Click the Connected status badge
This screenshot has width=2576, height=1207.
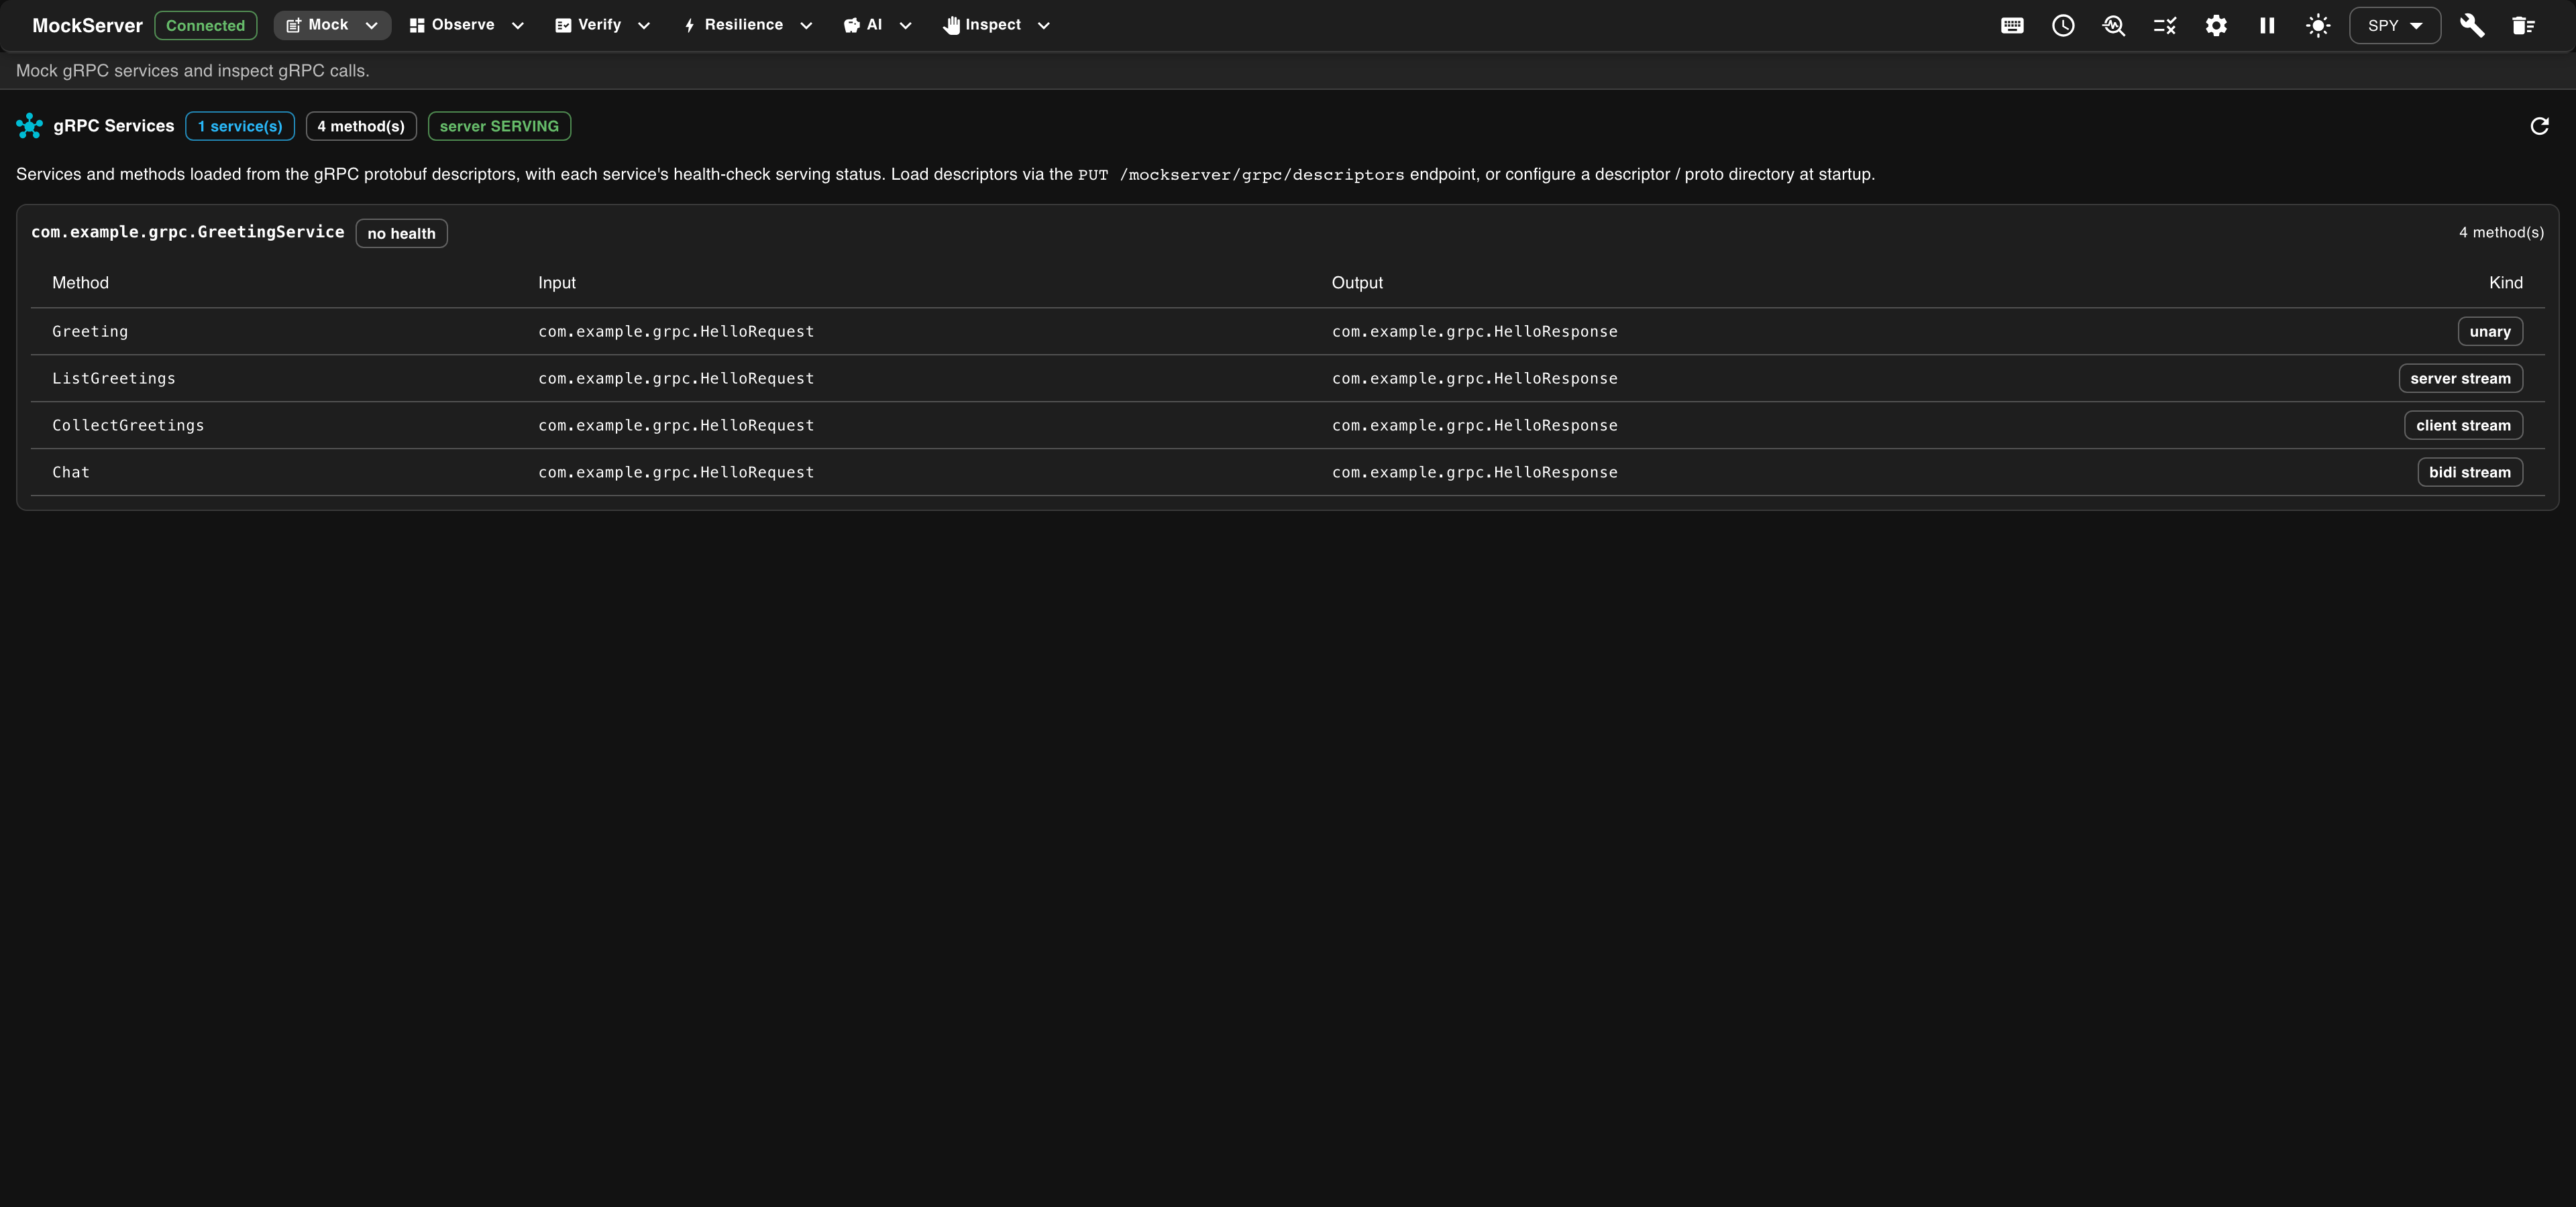click(205, 26)
